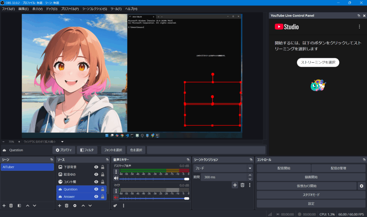Lock the 結音ゆの source
This screenshot has height=217, width=367.
point(103,174)
